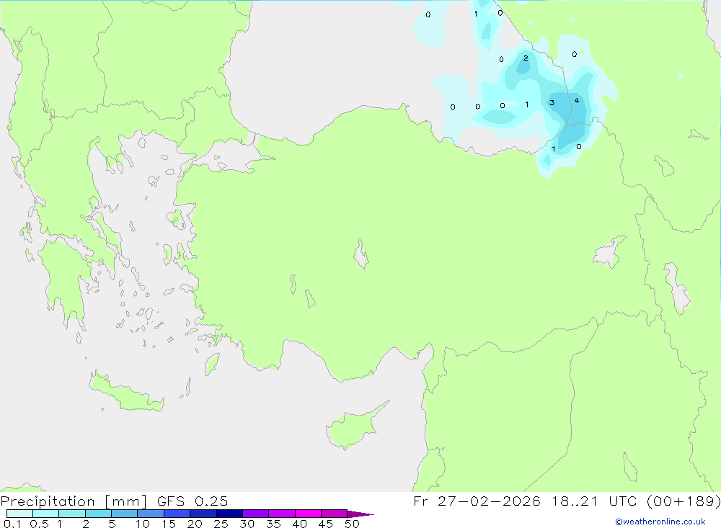Click the magenta swatch between 40 and 45
The height and width of the screenshot is (528, 721).
(x=308, y=514)
